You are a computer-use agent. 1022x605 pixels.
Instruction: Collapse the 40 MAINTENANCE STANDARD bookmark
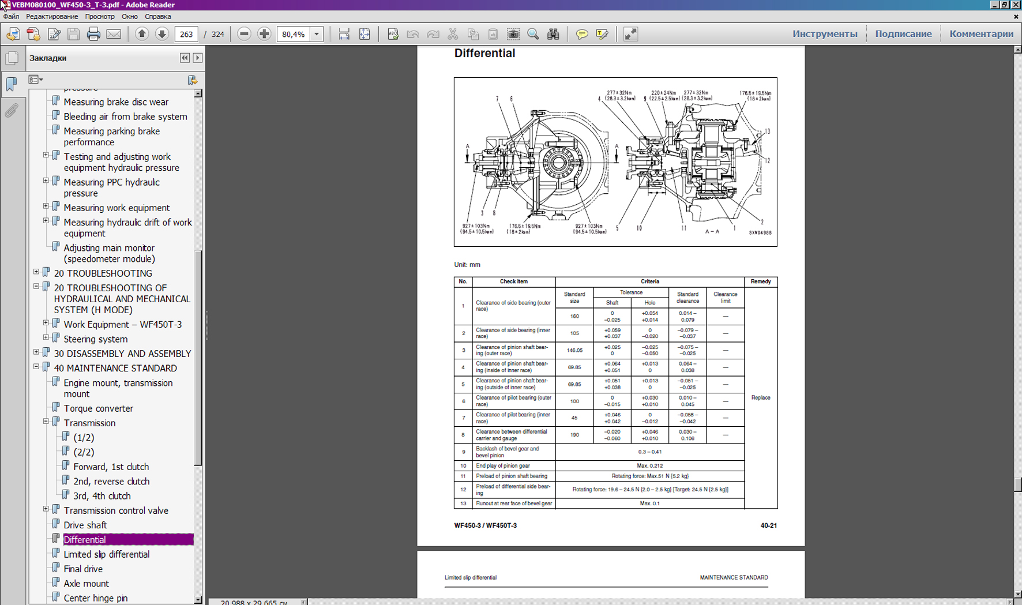pos(36,366)
